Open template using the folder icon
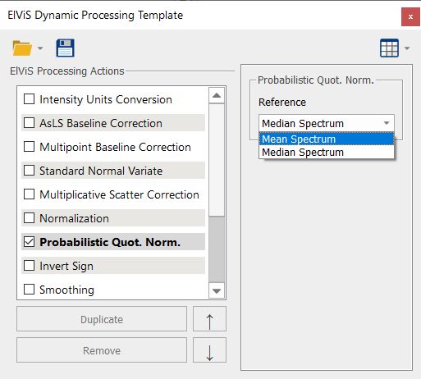Screen dimensions: 421x379 coord(22,48)
